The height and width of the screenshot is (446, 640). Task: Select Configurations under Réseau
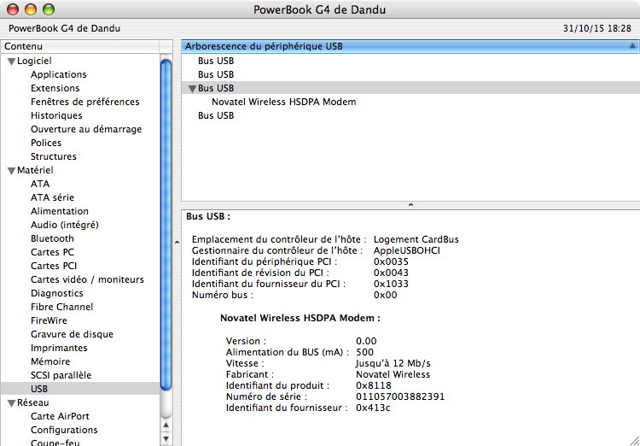64,430
